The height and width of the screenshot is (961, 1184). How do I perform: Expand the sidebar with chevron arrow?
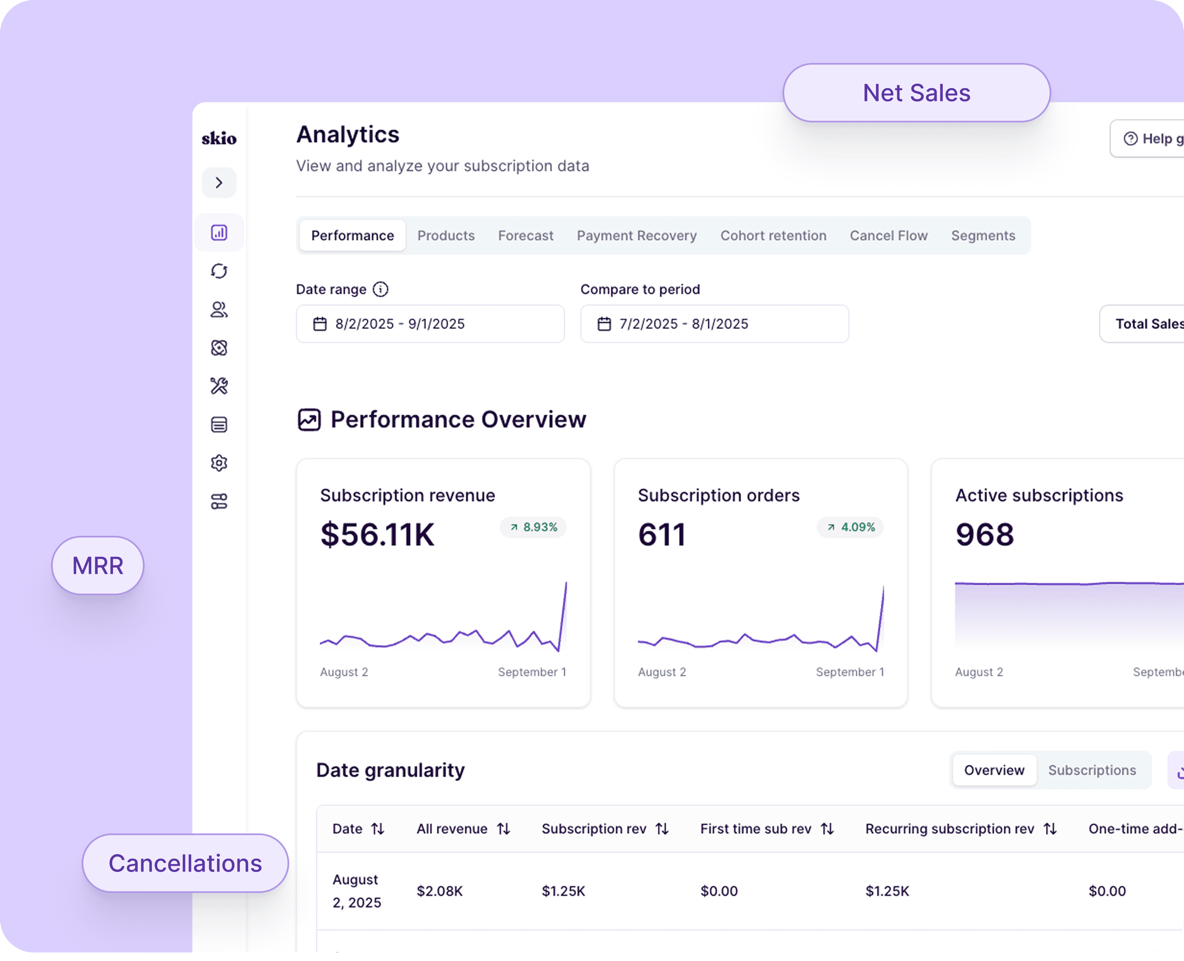coord(219,183)
